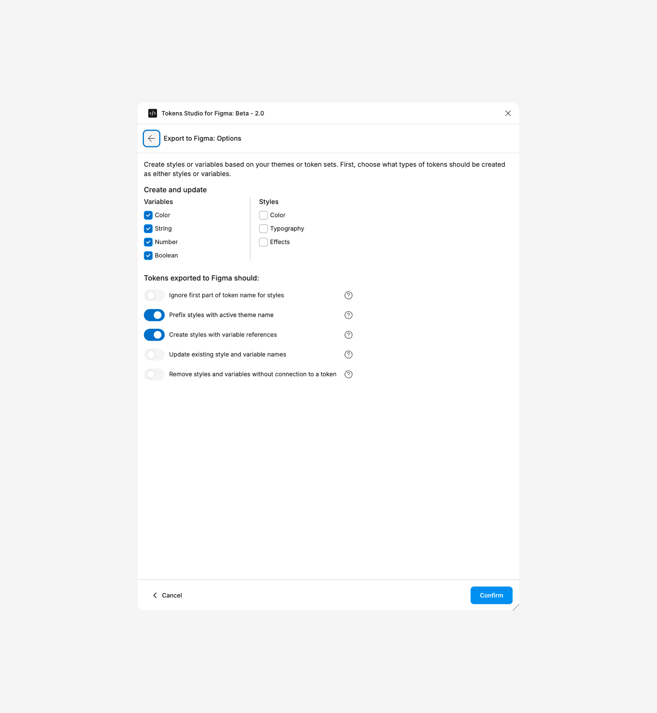Uncheck the Number variables checkbox
The image size is (657, 713).
coord(148,242)
